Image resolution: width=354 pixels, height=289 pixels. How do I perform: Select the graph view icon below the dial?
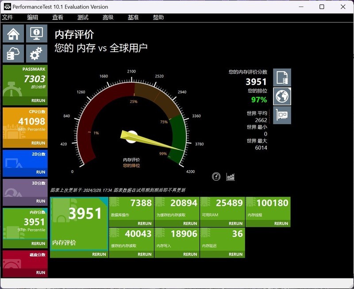pos(231,176)
